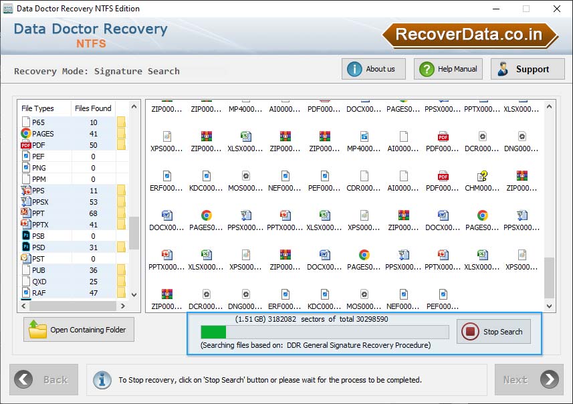
Task: Click the Support button
Action: [x=528, y=69]
